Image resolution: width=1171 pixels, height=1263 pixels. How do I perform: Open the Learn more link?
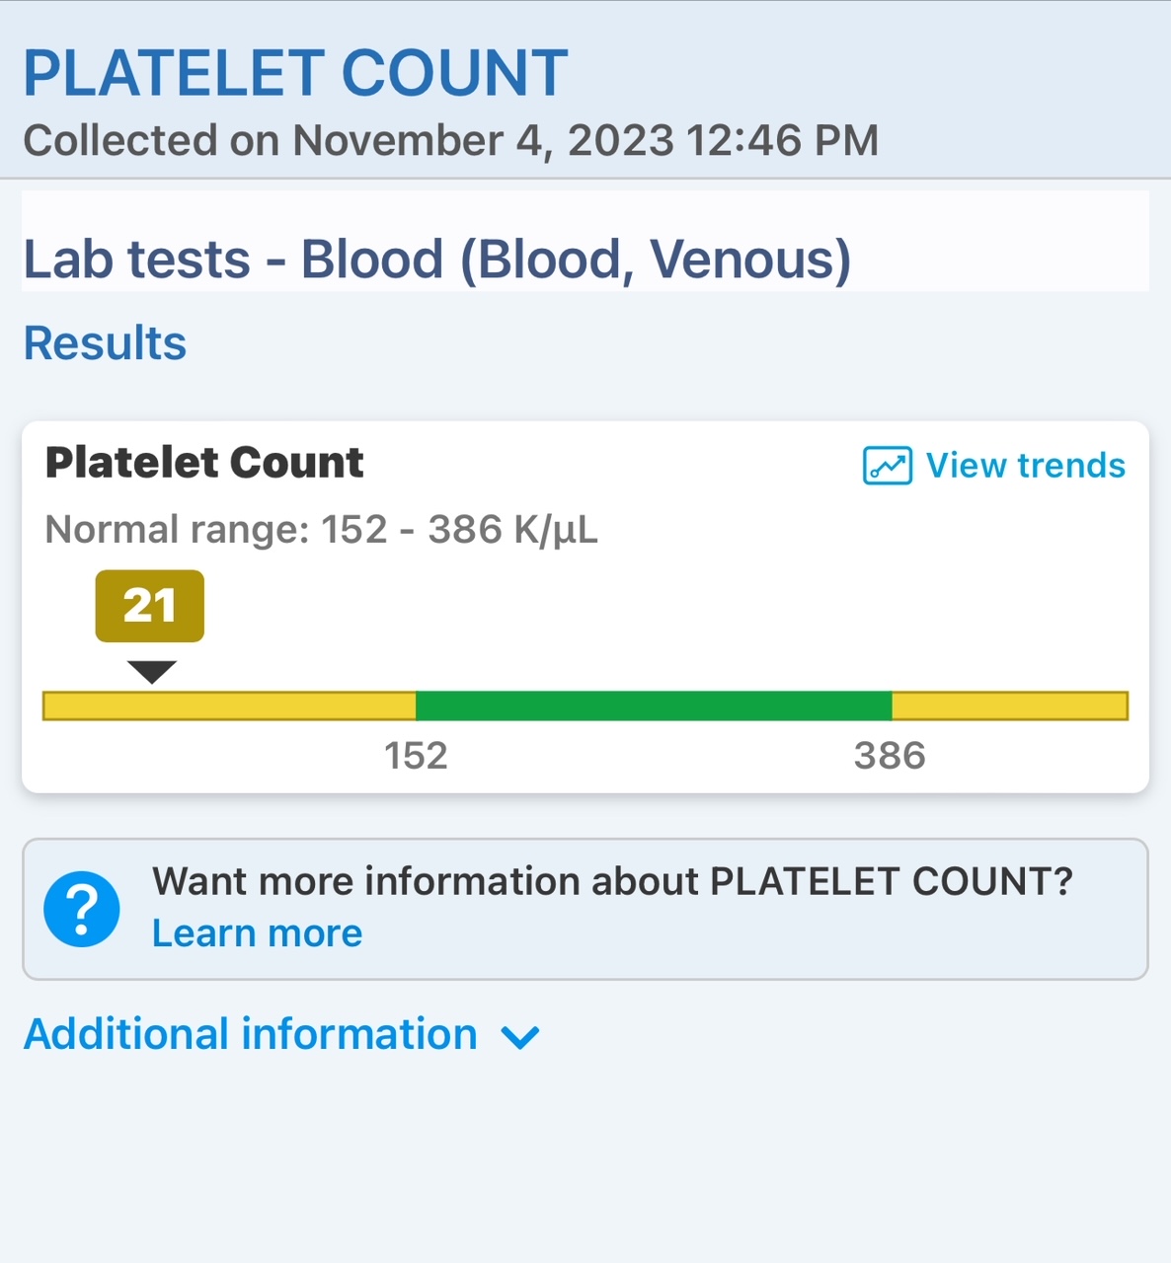(257, 933)
